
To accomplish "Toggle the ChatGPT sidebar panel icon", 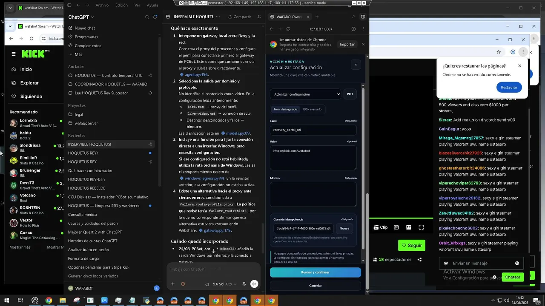I will point(69,5).
